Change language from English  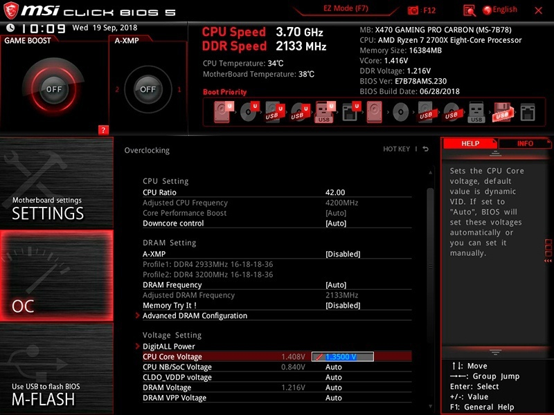(500, 10)
